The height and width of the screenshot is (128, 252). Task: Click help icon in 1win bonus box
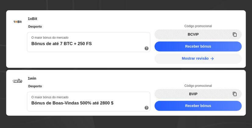pyautogui.click(x=147, y=108)
